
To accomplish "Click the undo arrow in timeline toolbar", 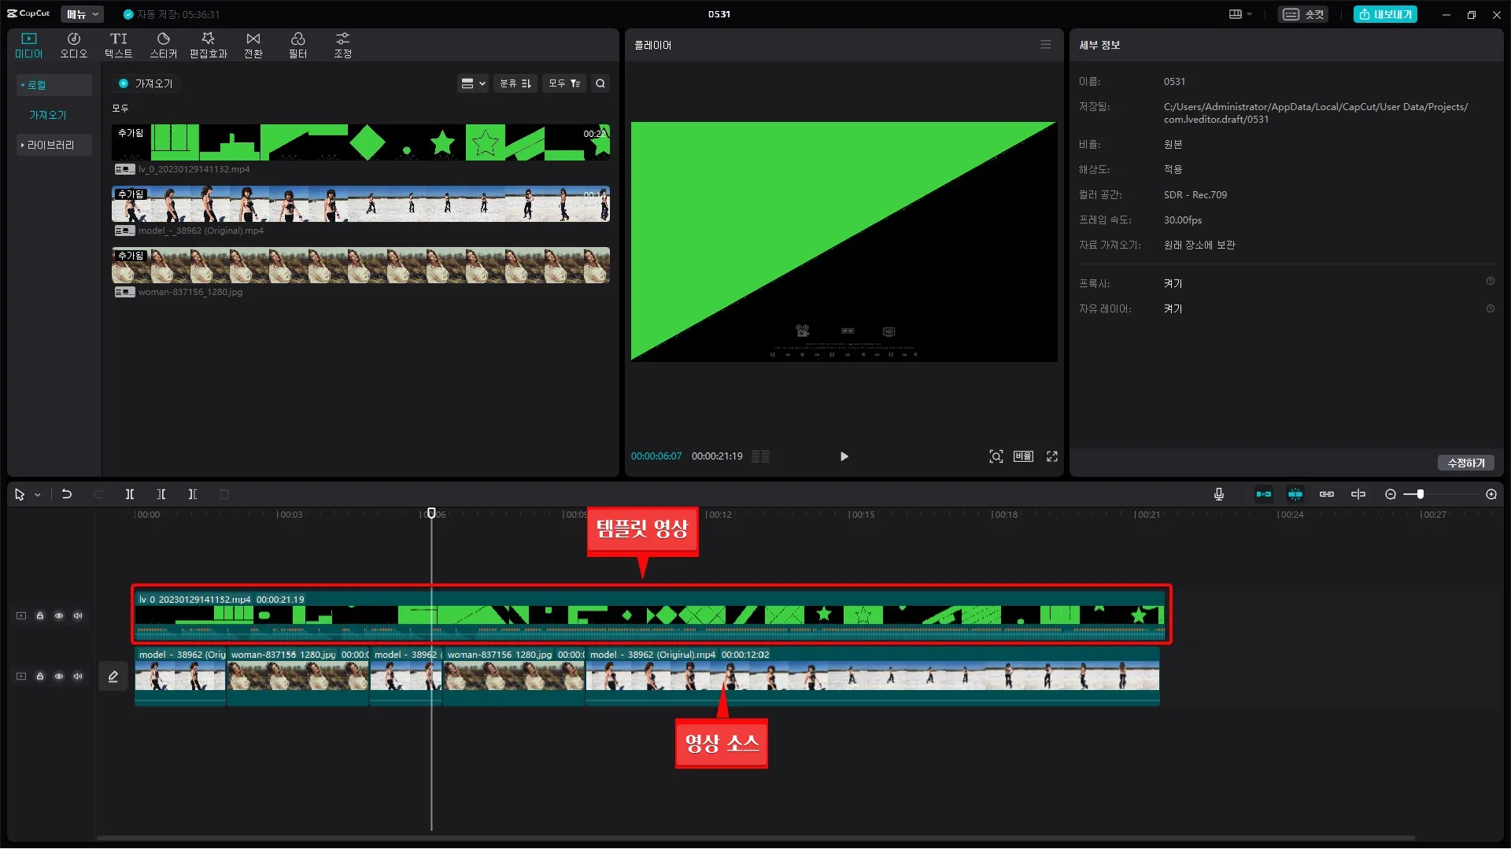I will tap(67, 494).
